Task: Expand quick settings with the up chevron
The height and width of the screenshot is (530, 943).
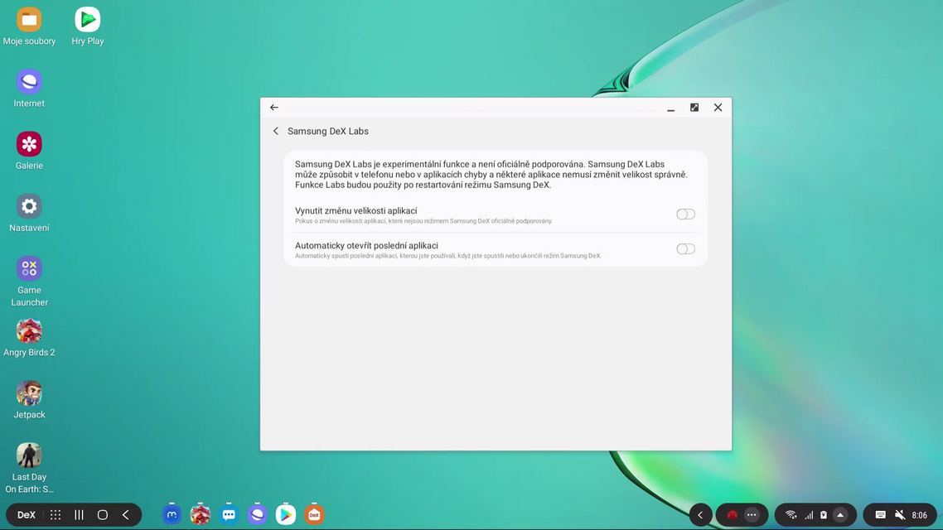Action: tap(840, 514)
